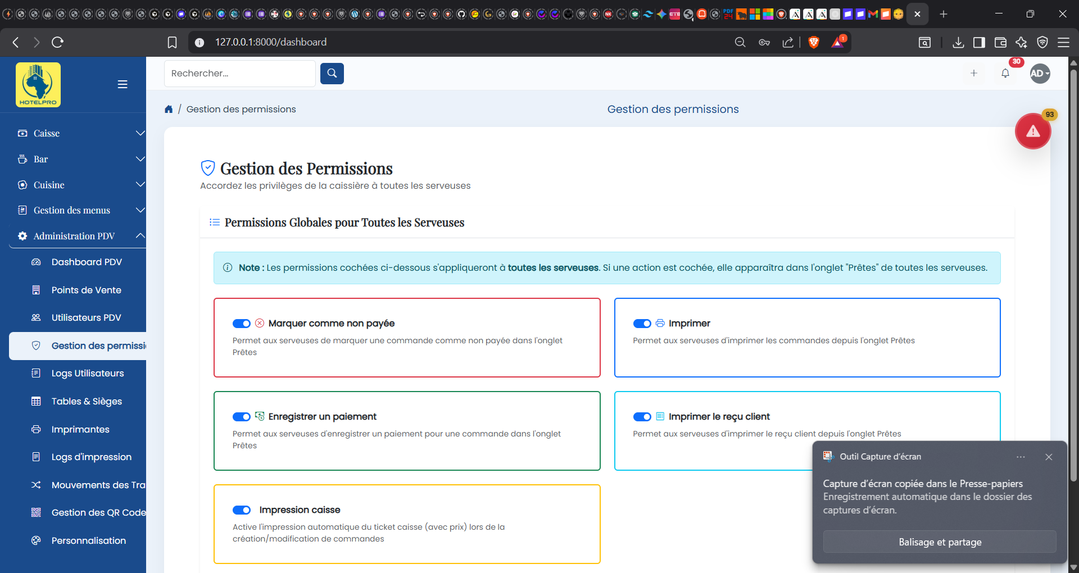
Task: Collapse Administration PDV chevron
Action: tap(140, 236)
